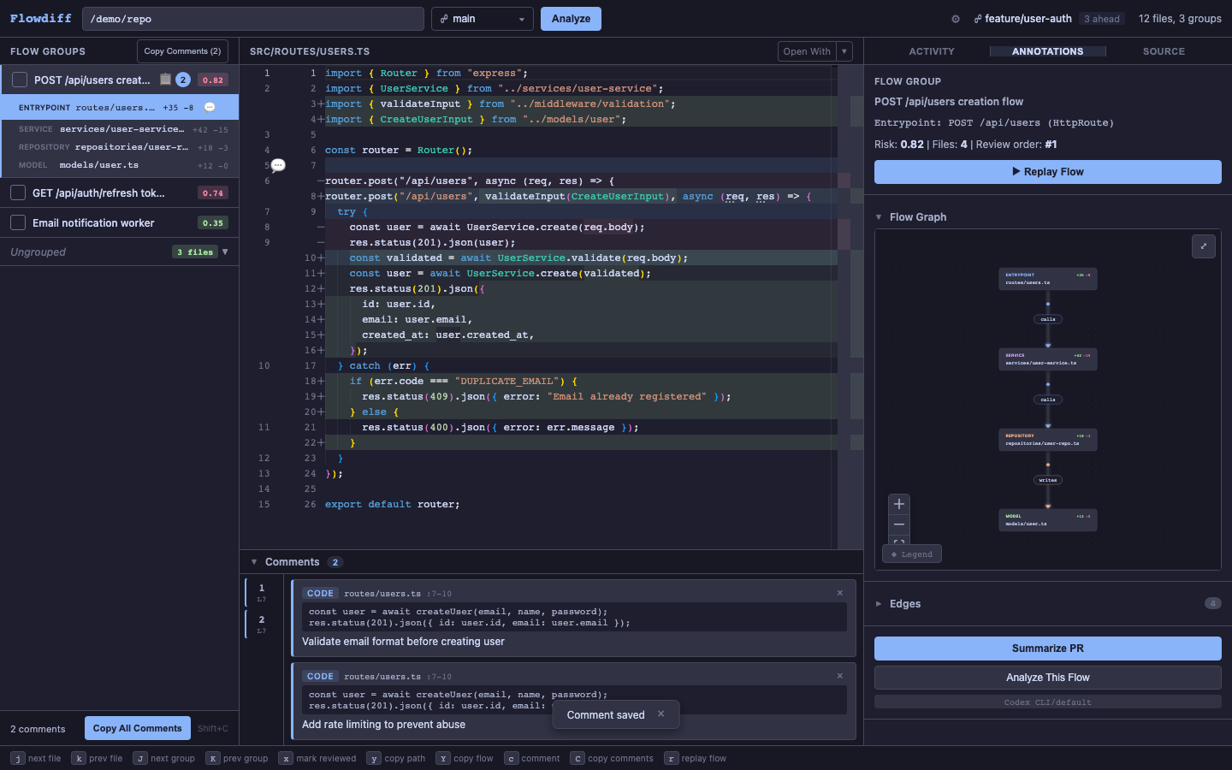Click the clipboard icon on POST flow group
This screenshot has height=770, width=1232.
(166, 80)
